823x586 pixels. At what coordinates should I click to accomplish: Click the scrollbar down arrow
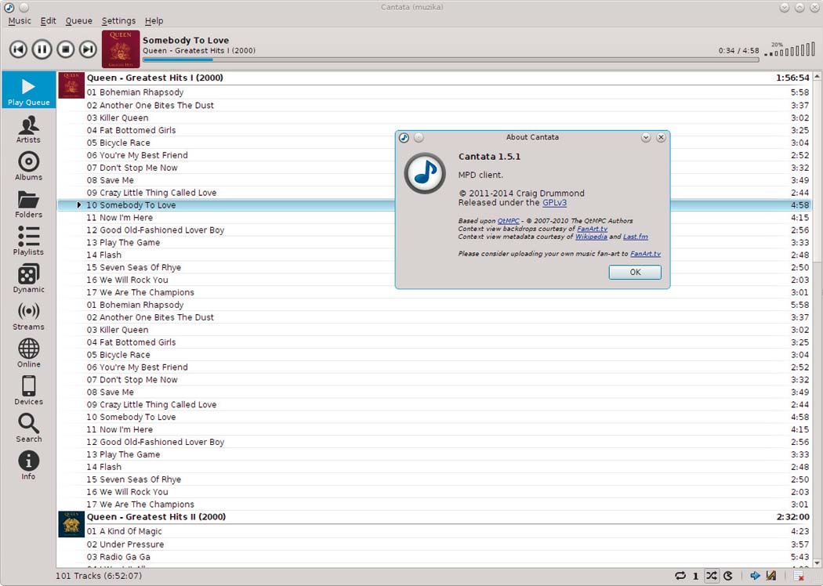[817, 563]
